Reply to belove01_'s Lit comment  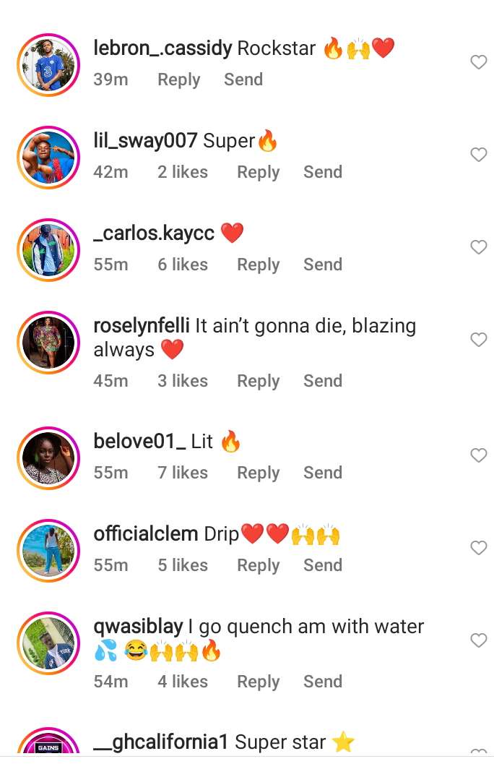258,473
